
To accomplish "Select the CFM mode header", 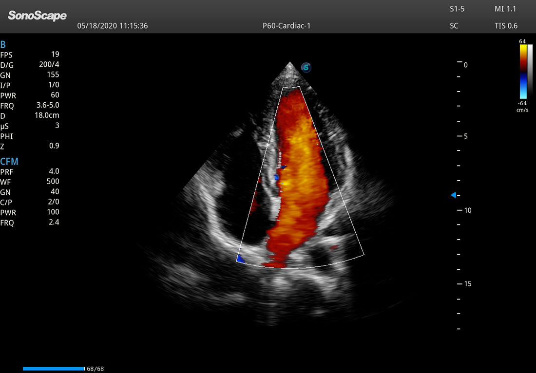I will point(9,162).
